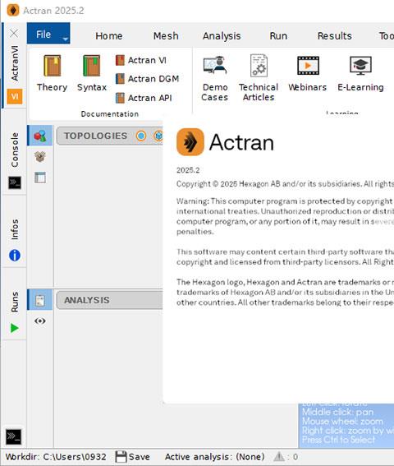Viewport: 394px width, 466px height.
Task: Switch to the Home ribbon tab
Action: click(108, 36)
